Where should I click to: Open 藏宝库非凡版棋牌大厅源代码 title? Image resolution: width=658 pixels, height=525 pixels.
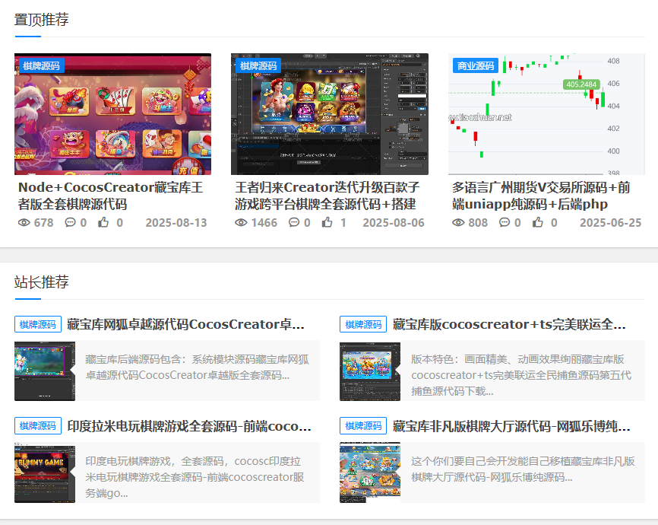click(511, 426)
